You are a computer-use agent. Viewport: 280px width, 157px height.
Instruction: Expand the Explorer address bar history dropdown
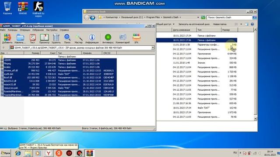click(198, 17)
